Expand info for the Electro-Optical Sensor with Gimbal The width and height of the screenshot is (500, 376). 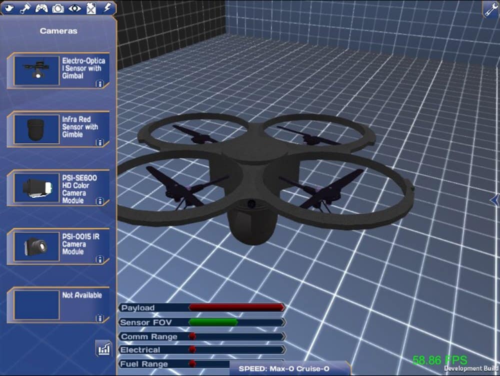(x=99, y=83)
